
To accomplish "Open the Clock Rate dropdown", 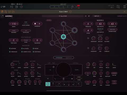I will click(26, 31).
